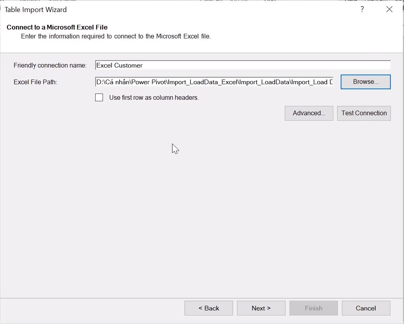Click inside the Excel File Path box
This screenshot has height=324, width=404.
[214, 81]
